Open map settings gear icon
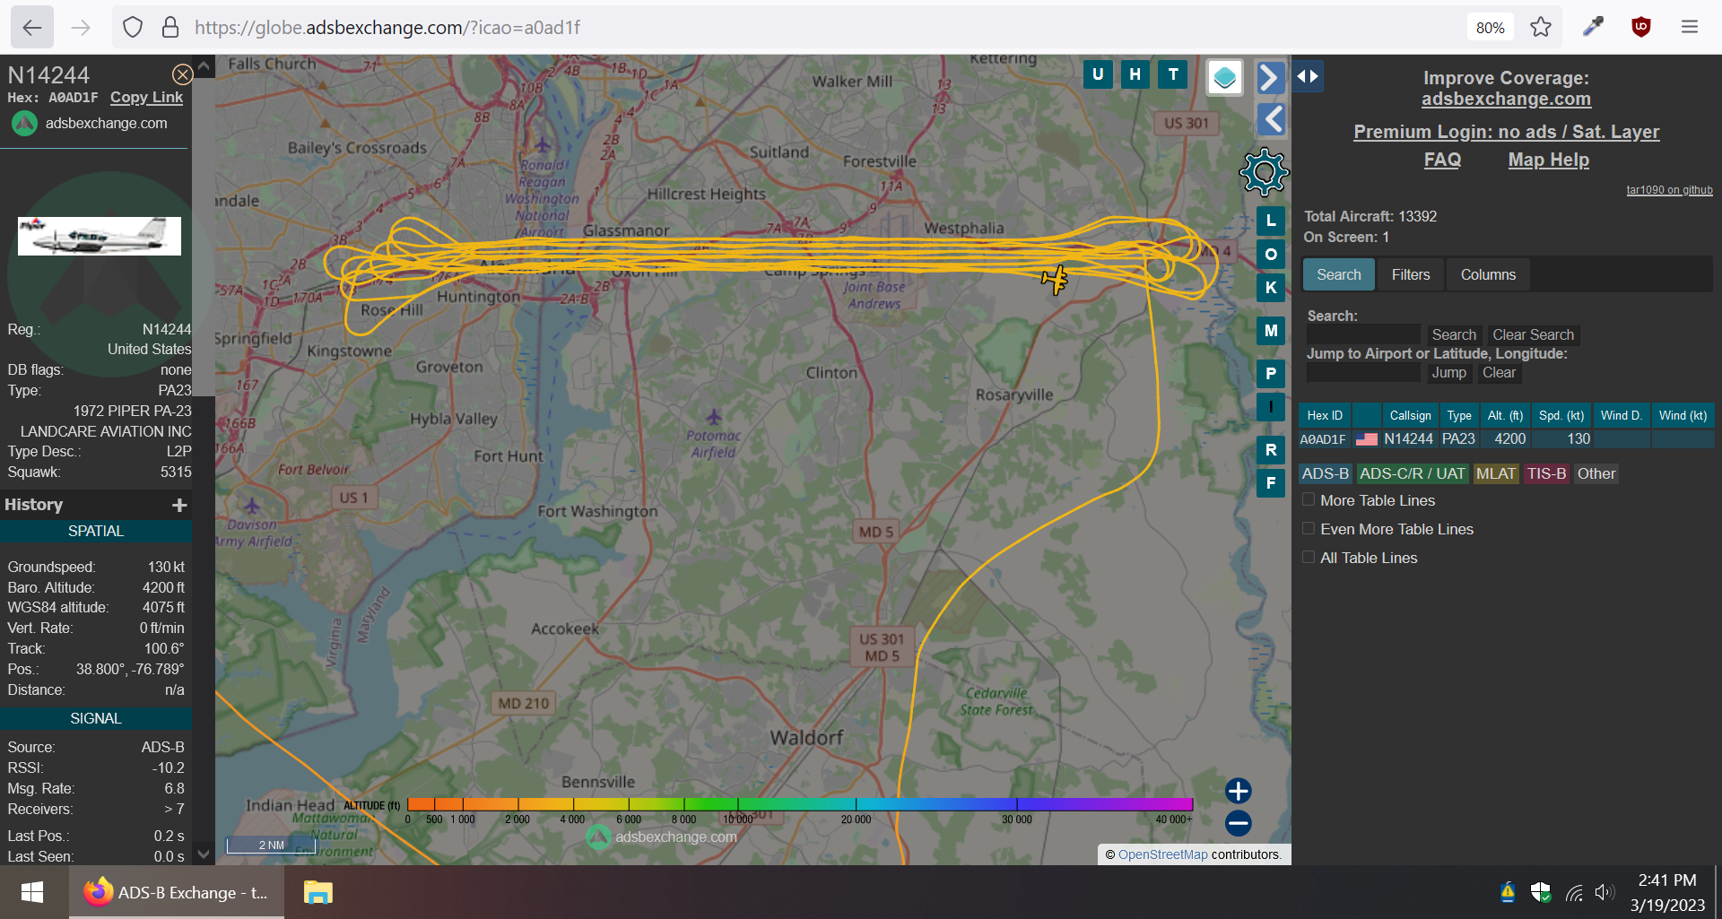1722x919 pixels. tap(1265, 172)
